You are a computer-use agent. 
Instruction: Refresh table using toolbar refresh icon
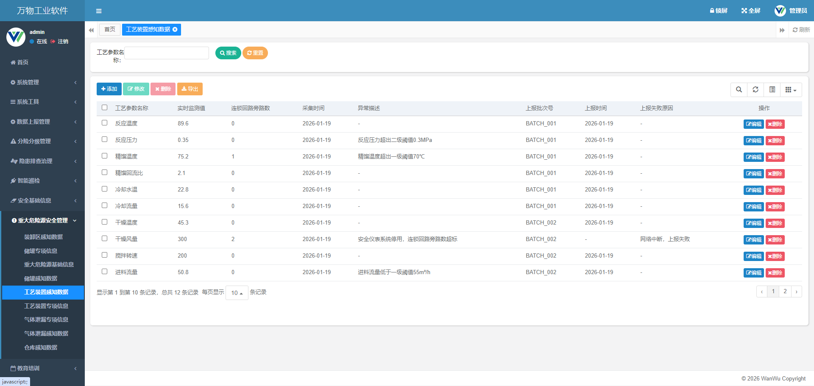(755, 90)
